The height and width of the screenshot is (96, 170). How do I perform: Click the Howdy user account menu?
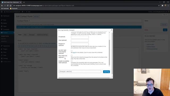159,12
